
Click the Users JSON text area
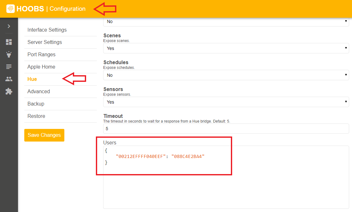(x=226, y=177)
